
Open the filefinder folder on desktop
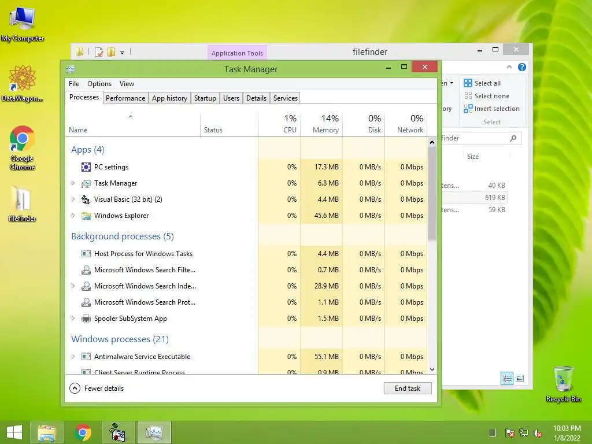coord(23,203)
